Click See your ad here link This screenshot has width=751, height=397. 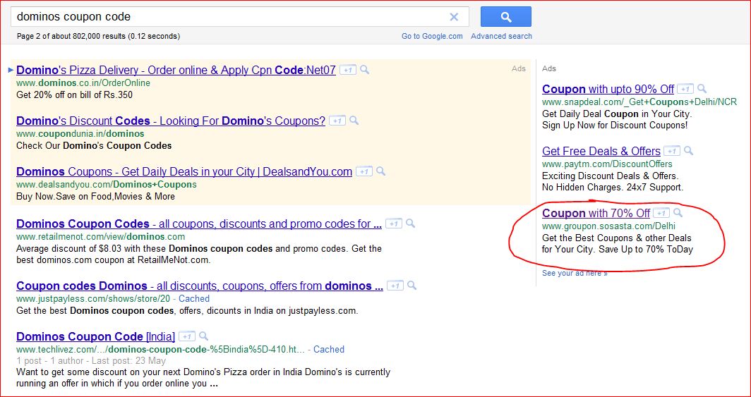coord(575,273)
